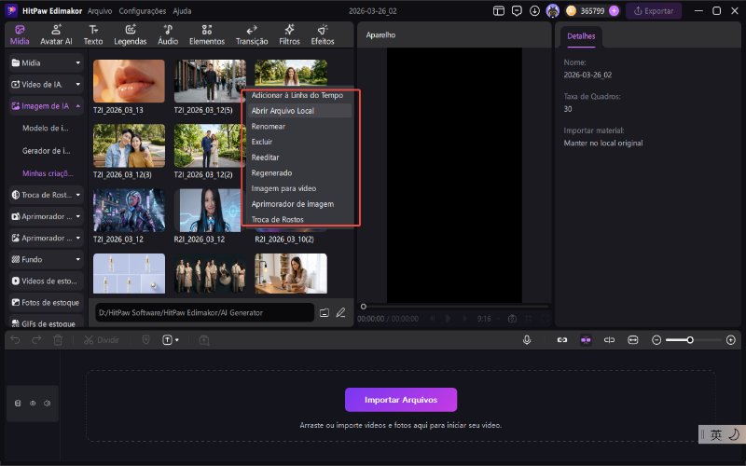Image resolution: width=746 pixels, height=466 pixels.
Task: Adjust the timeline zoom slider
Action: (x=690, y=340)
